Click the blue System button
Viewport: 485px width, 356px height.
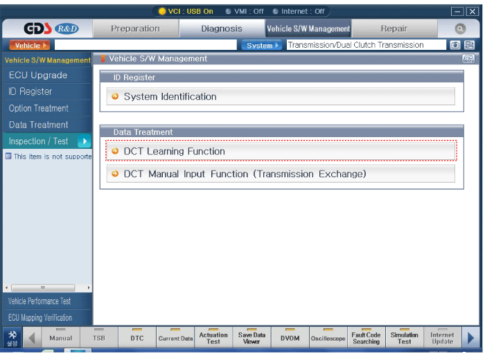(262, 46)
